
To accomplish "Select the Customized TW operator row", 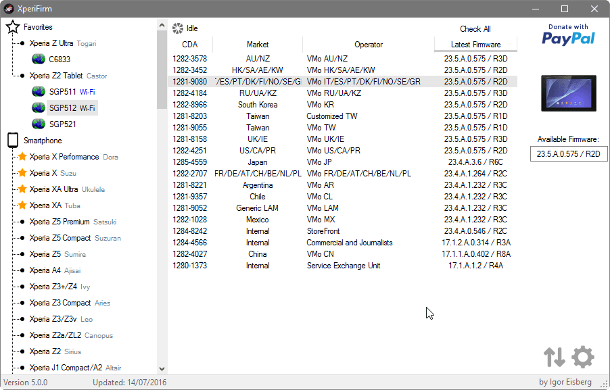I will 342,116.
